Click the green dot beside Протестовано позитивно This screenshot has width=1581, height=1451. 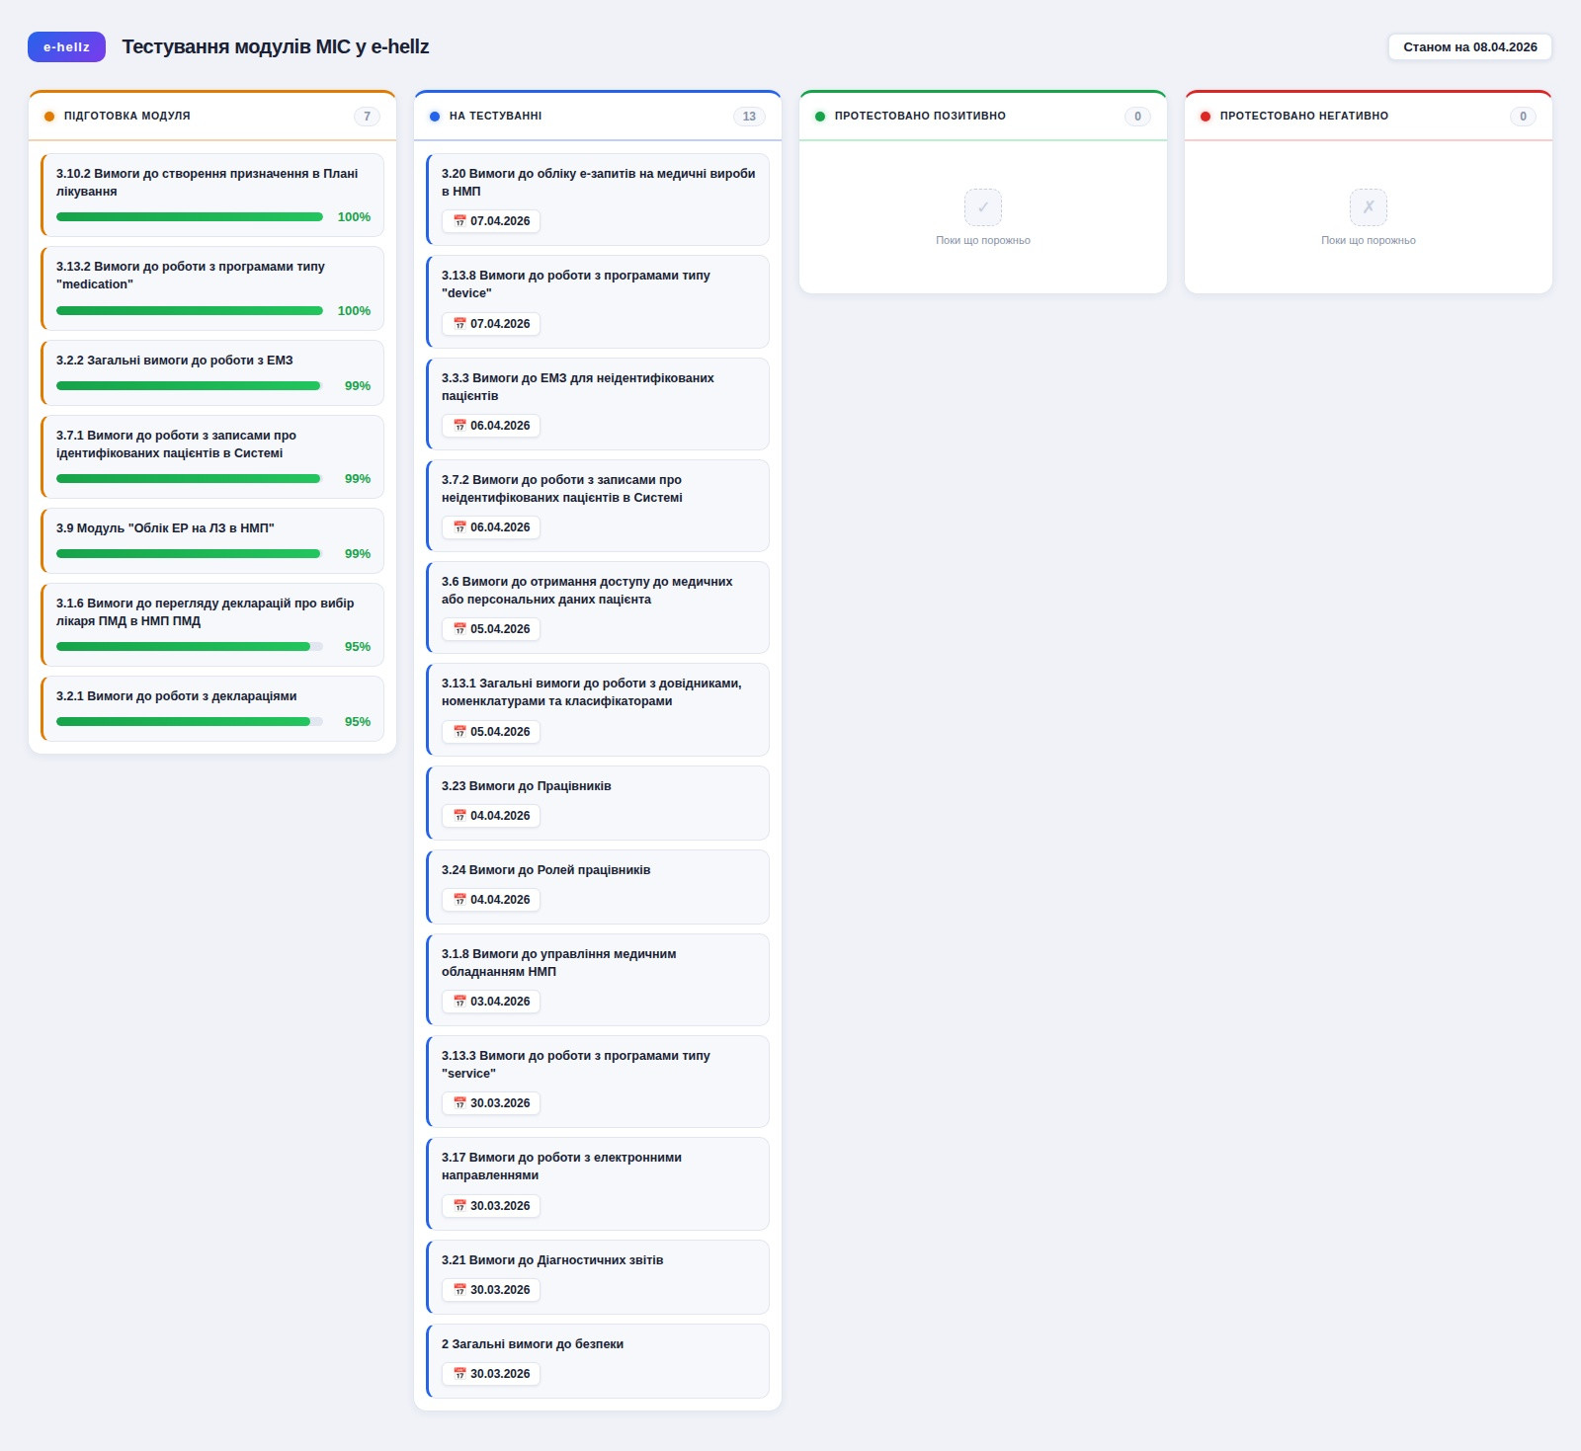coord(820,117)
